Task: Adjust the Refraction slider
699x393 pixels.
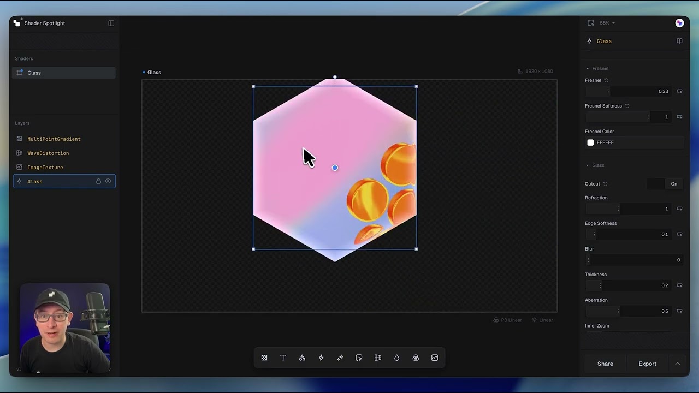Action: pos(629,209)
